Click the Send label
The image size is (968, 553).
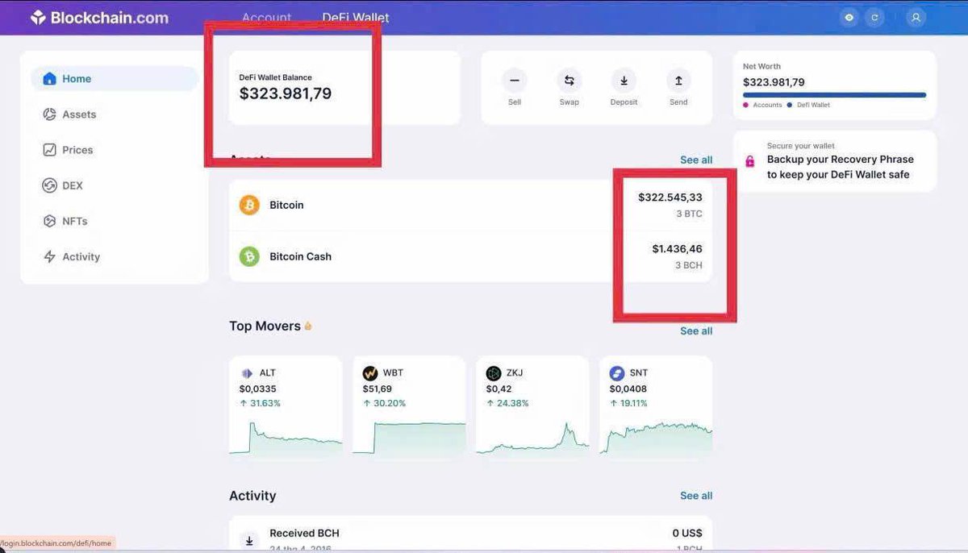678,102
